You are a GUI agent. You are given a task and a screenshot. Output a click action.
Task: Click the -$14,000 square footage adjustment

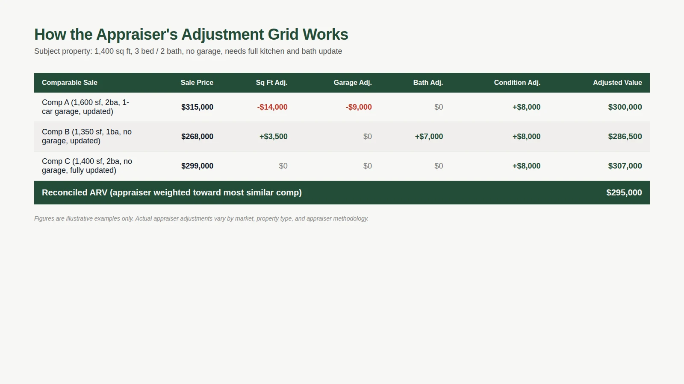(x=272, y=107)
